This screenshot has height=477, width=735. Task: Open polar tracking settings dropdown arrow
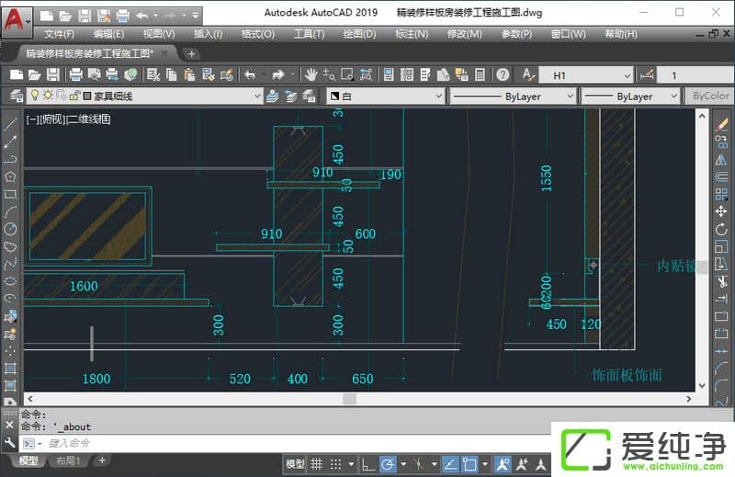click(403, 464)
